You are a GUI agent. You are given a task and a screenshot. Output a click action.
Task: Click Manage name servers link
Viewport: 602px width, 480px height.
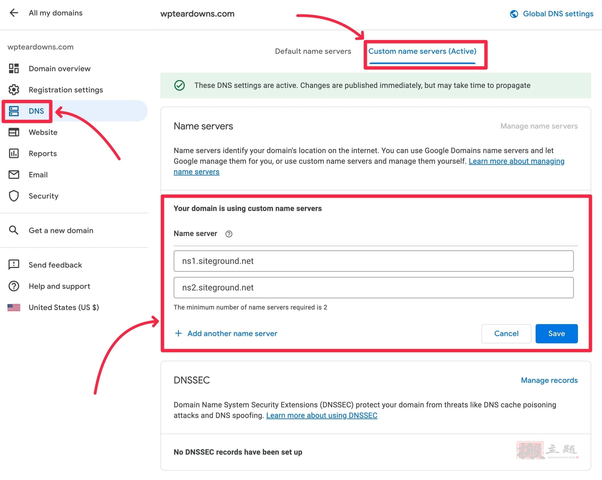point(539,126)
